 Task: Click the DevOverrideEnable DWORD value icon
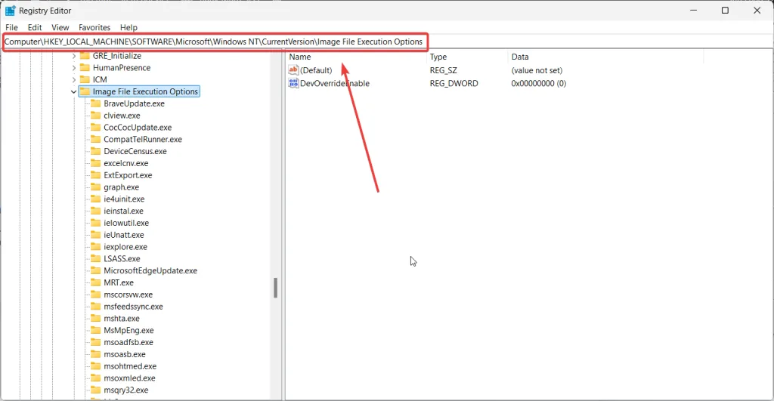click(x=294, y=83)
